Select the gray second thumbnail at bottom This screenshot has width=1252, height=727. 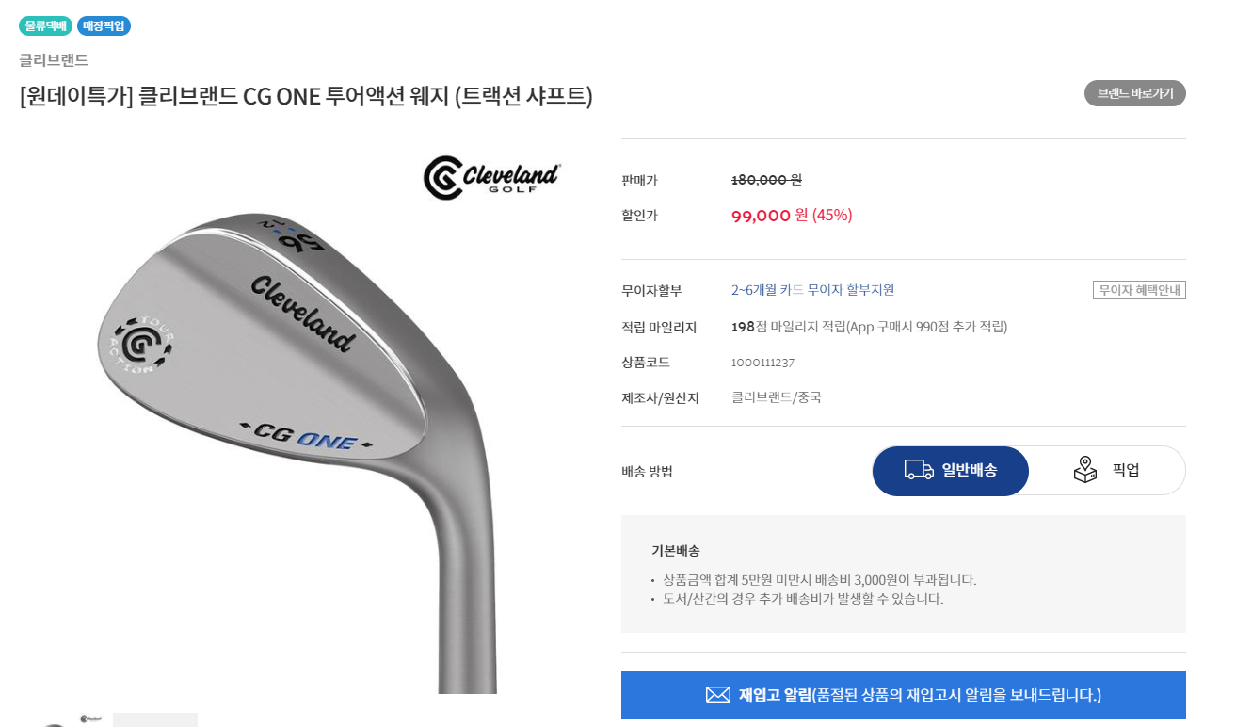(x=155, y=720)
